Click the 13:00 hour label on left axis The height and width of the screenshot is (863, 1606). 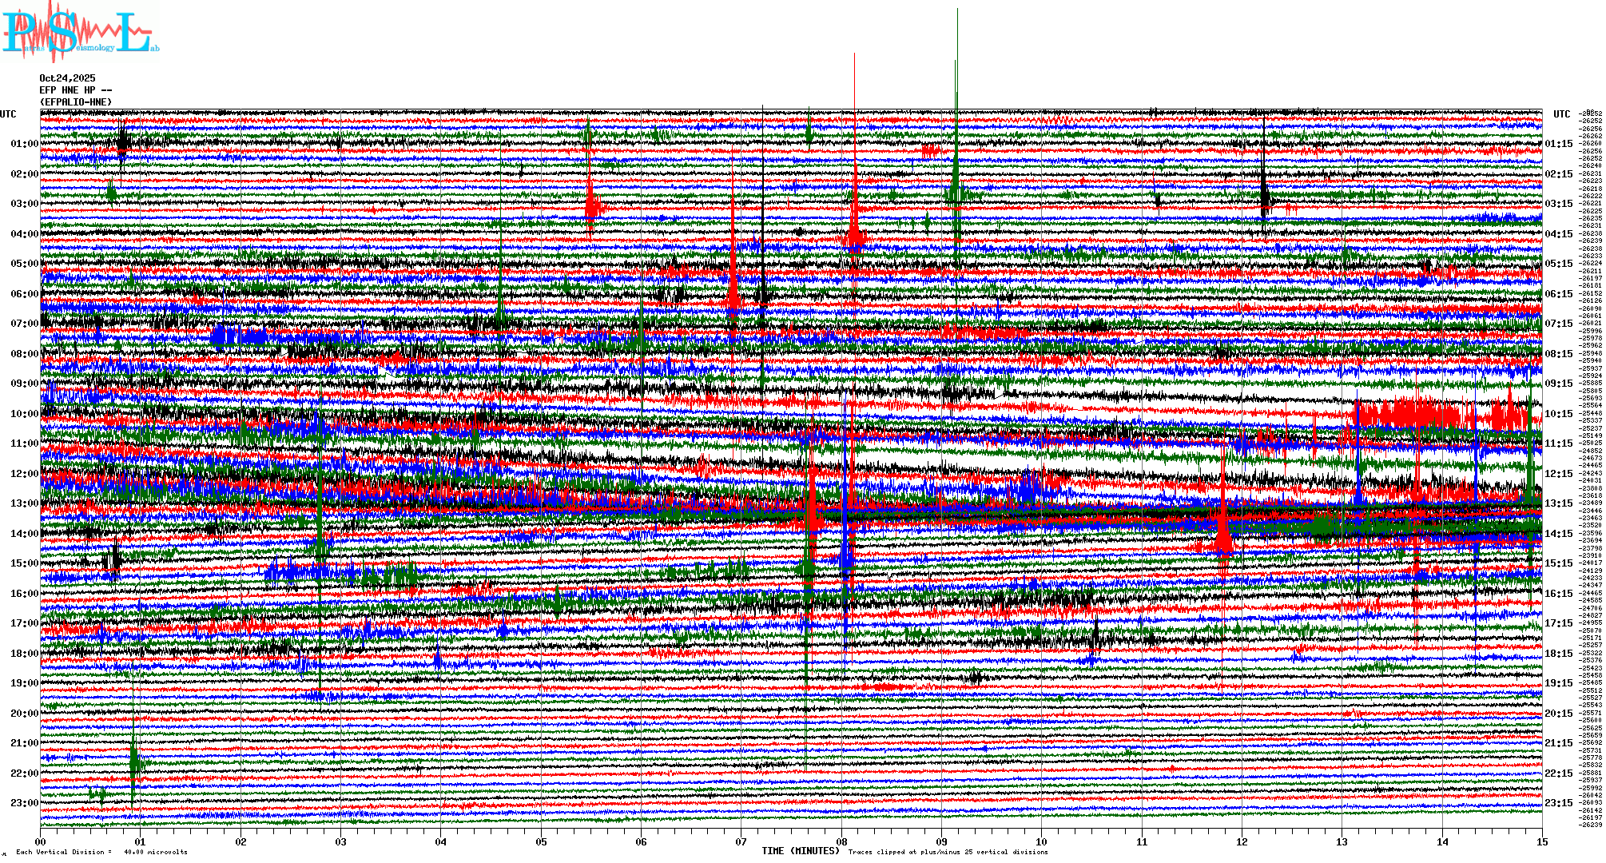(x=24, y=503)
